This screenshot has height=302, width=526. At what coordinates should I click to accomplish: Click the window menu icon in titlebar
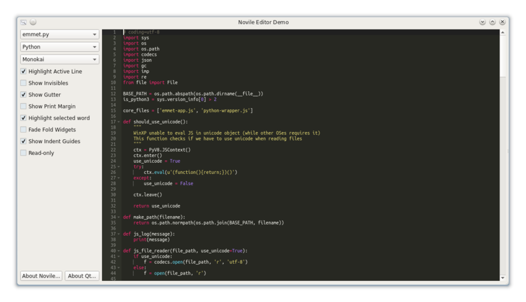point(24,22)
